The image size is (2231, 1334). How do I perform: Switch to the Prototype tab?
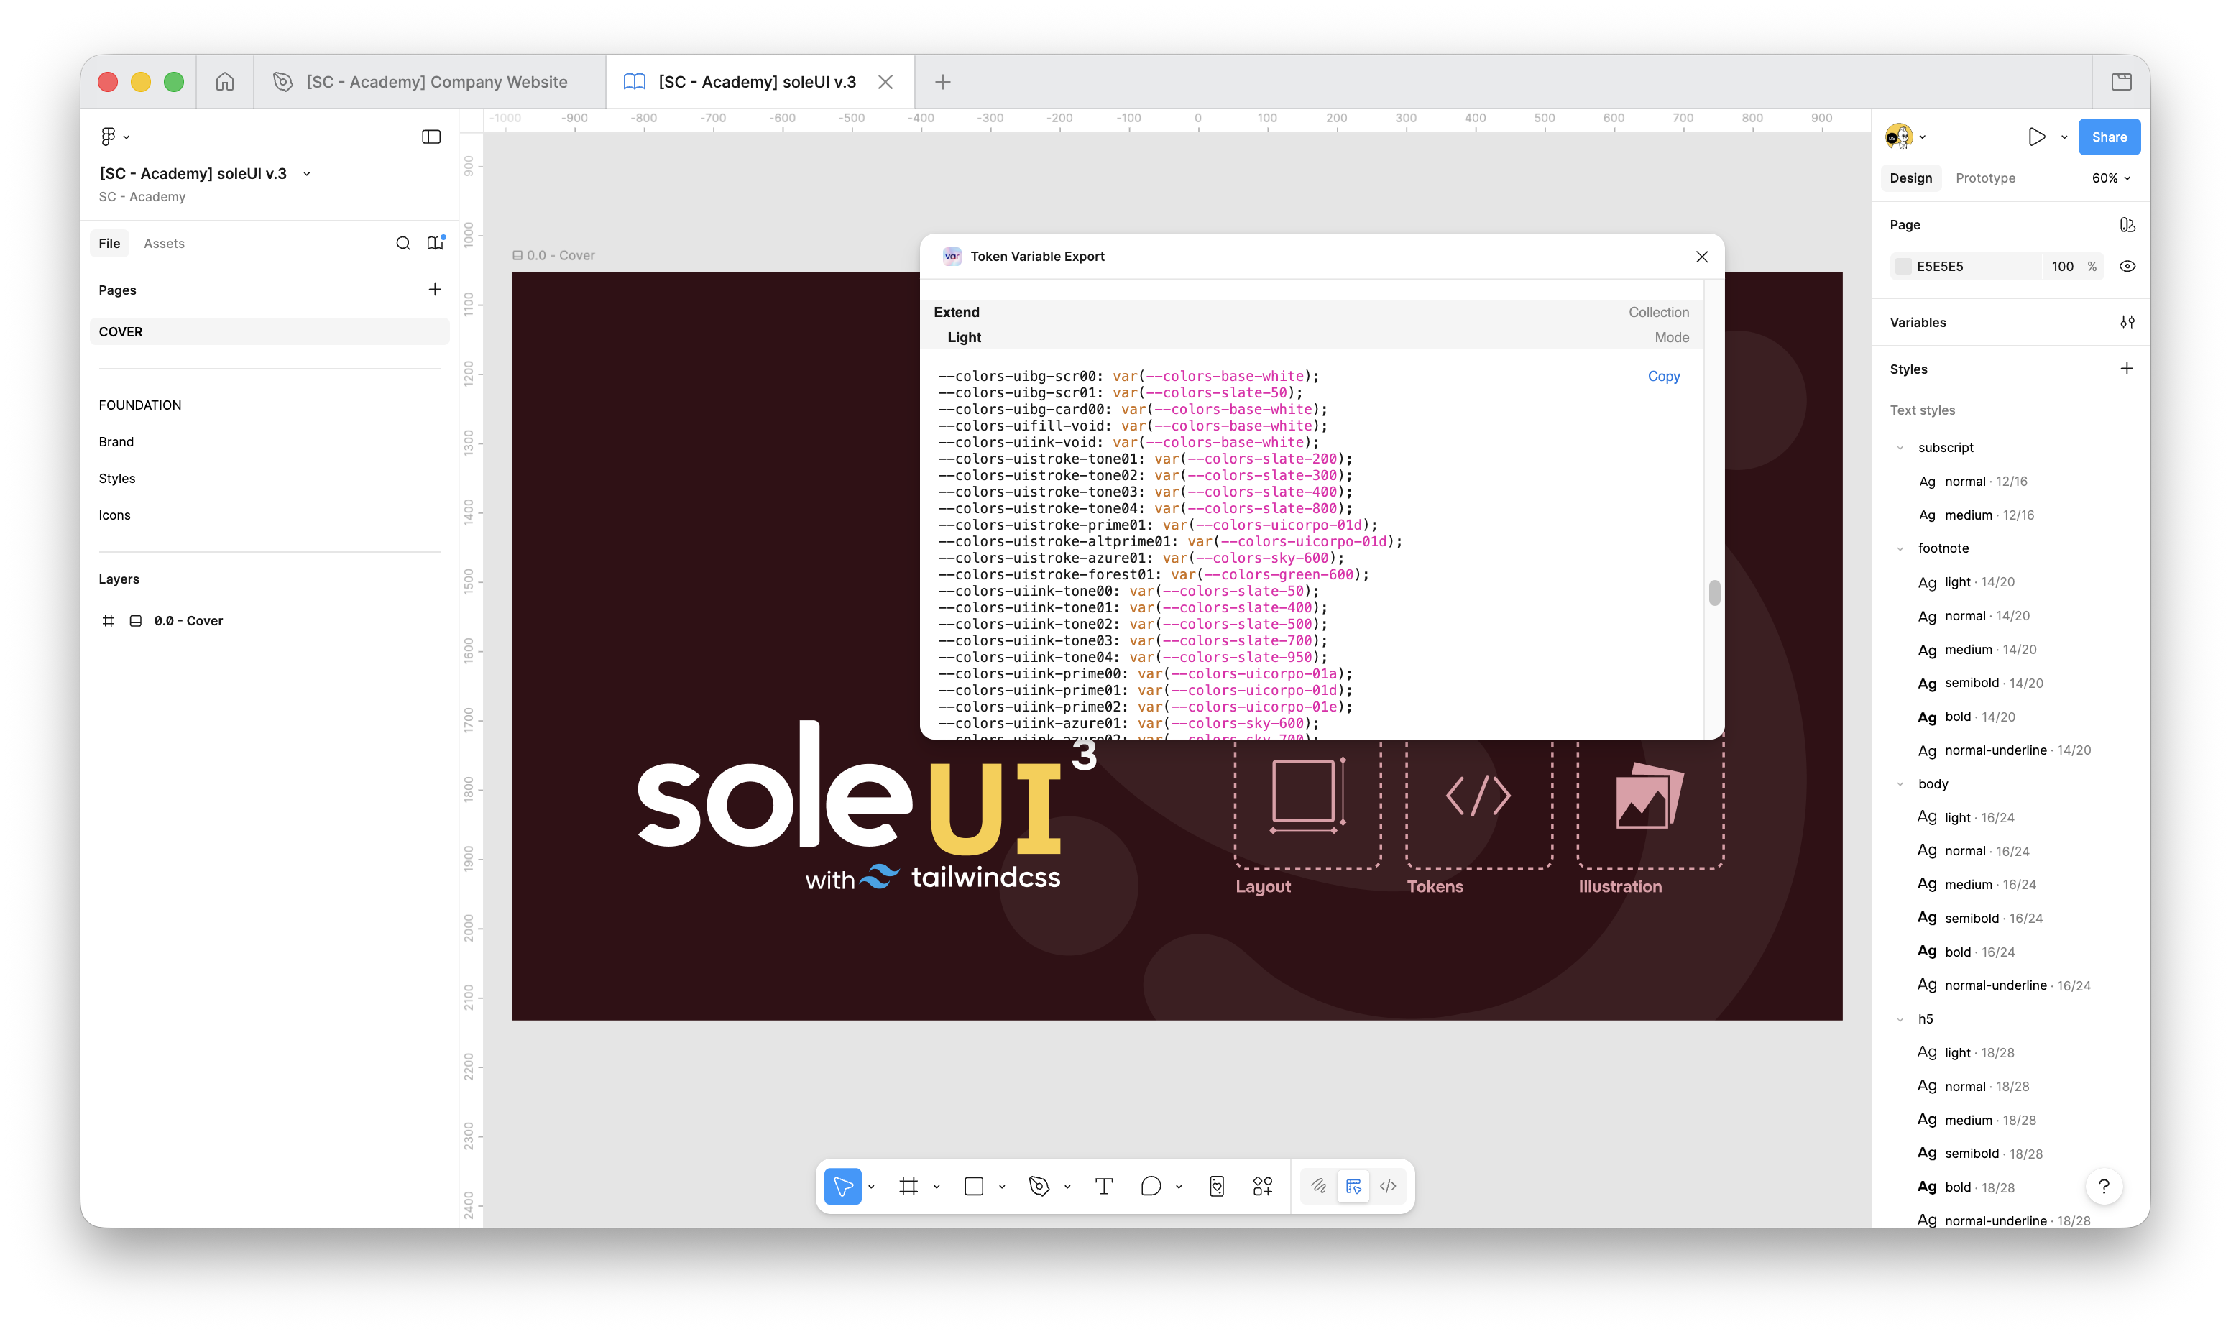click(1986, 177)
